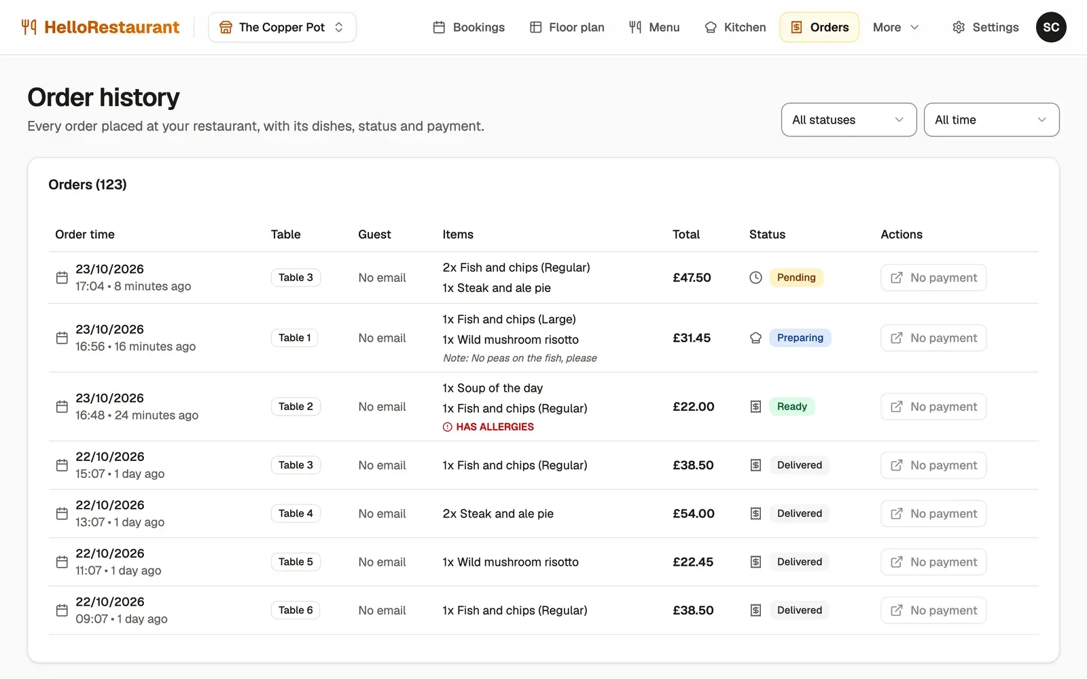This screenshot has height=679, width=1087.
Task: Click No payment button for the £47.50 order
Action: [933, 278]
